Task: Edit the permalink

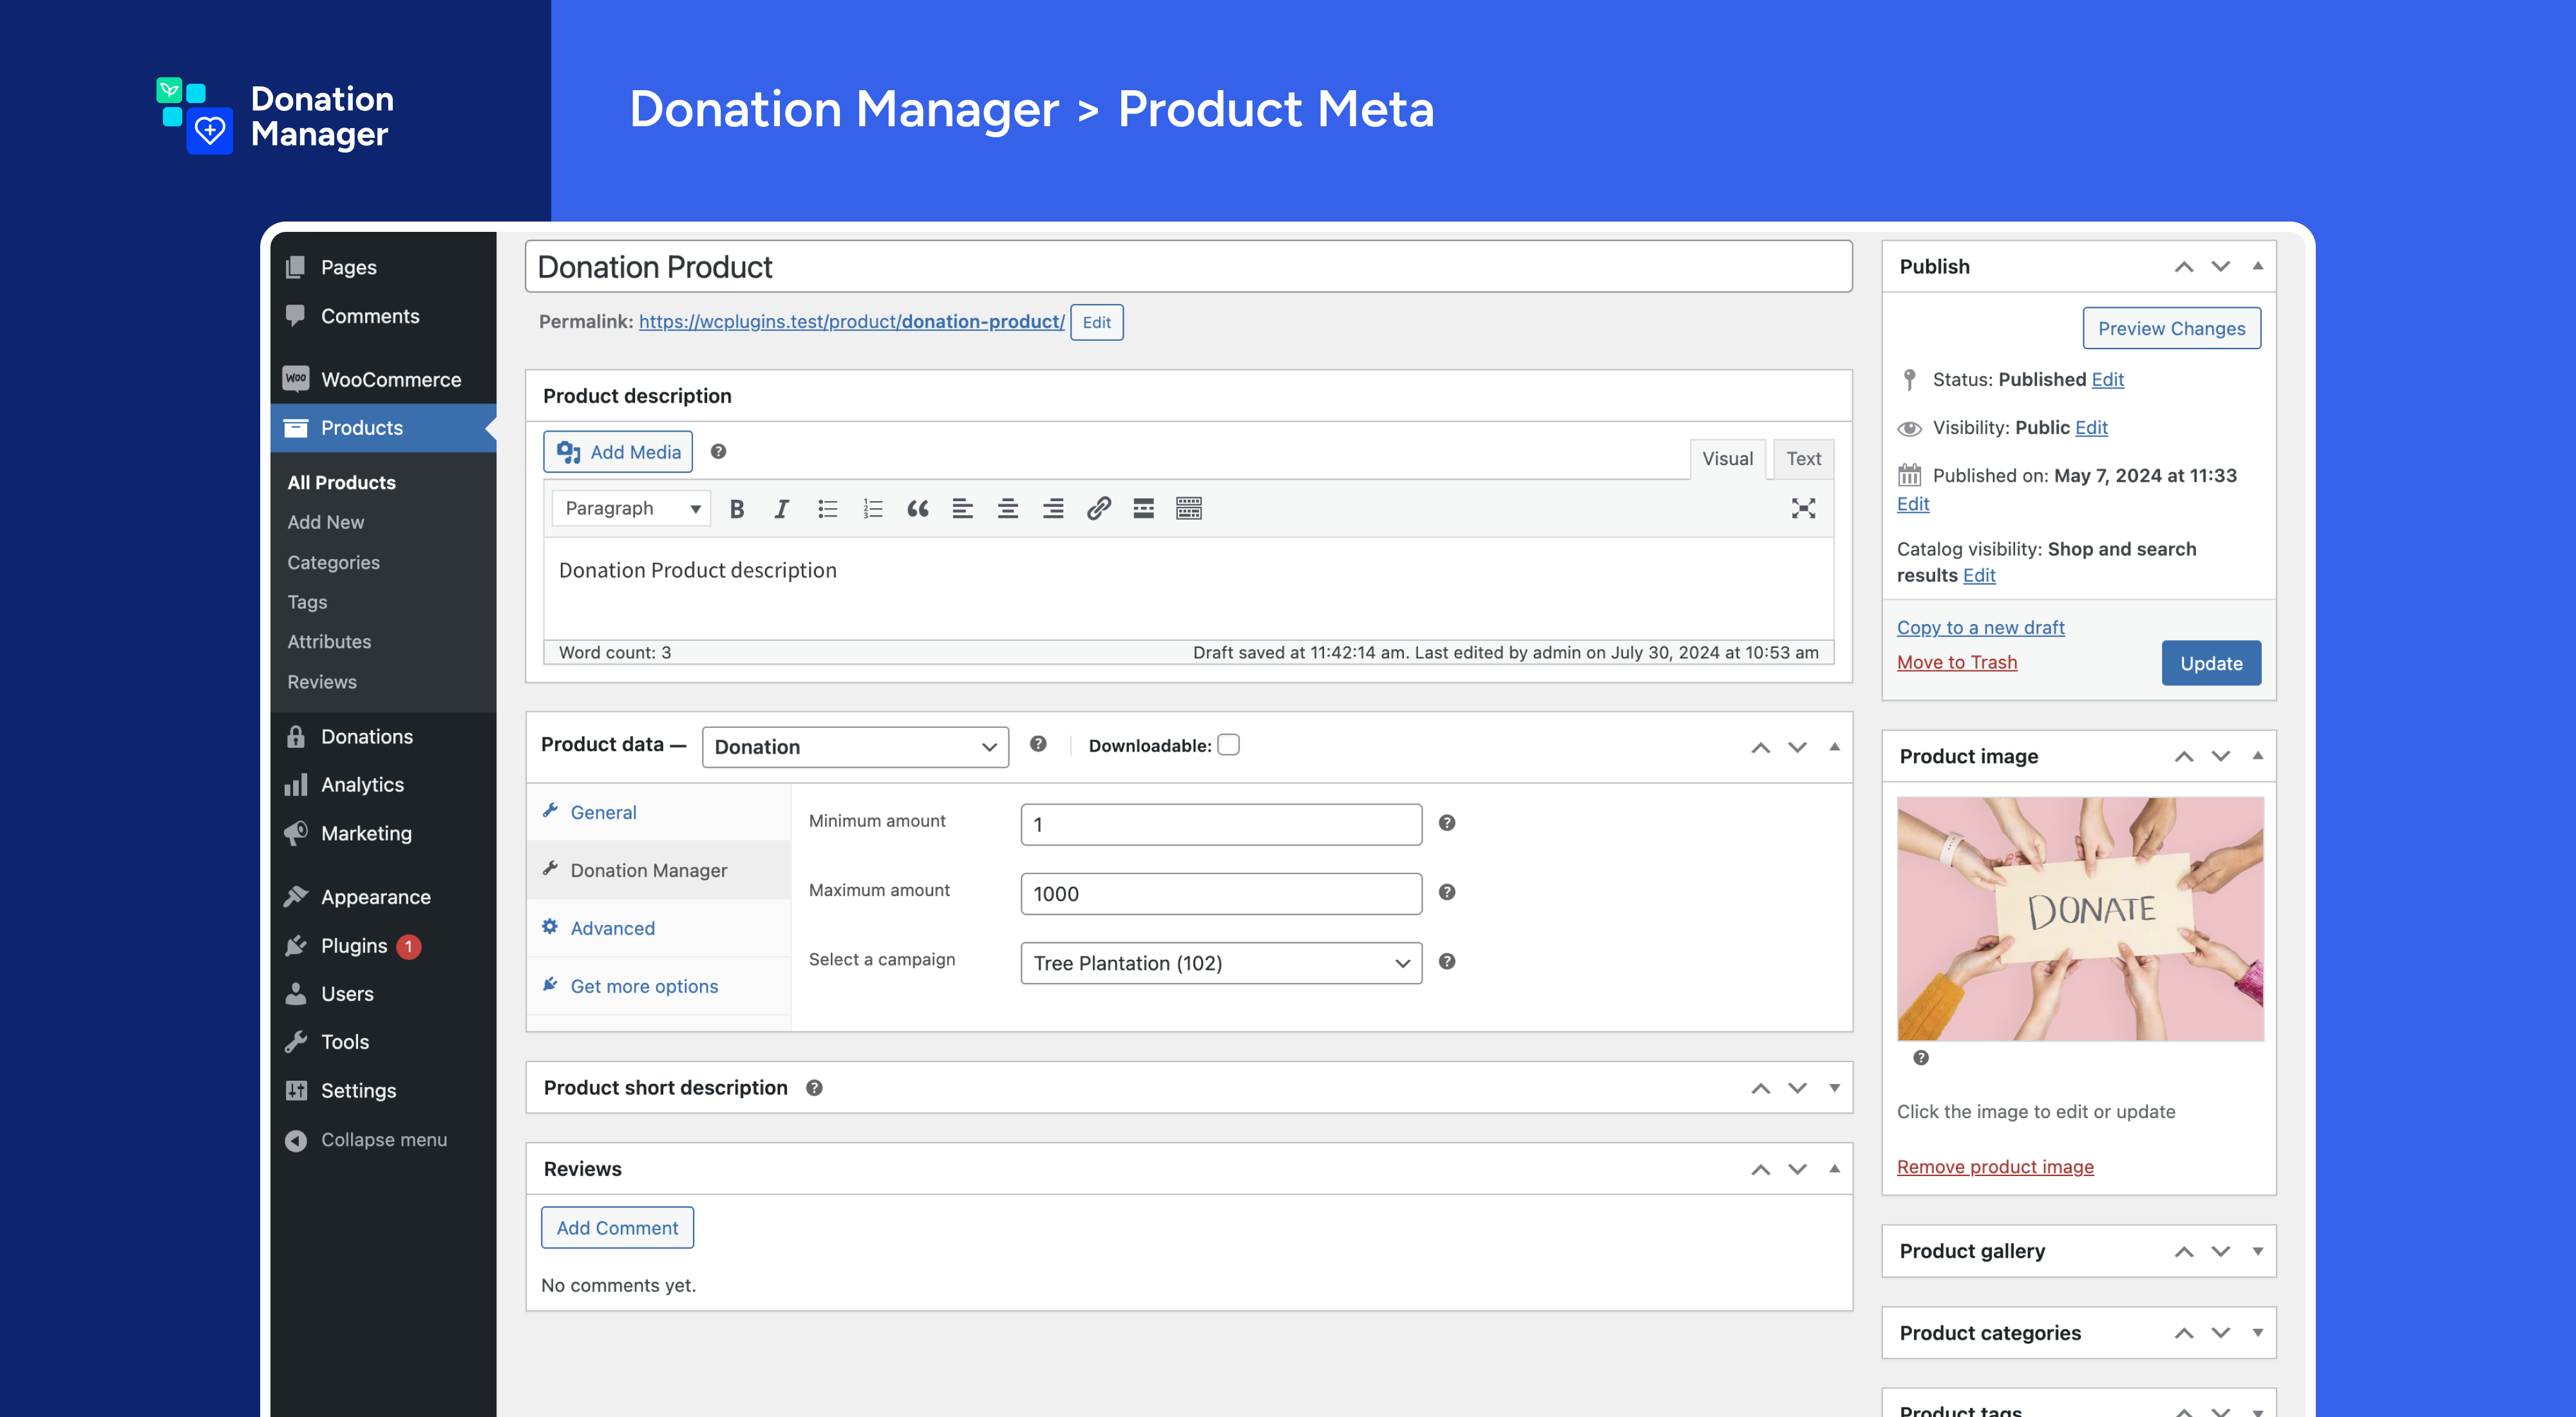Action: [x=1096, y=322]
